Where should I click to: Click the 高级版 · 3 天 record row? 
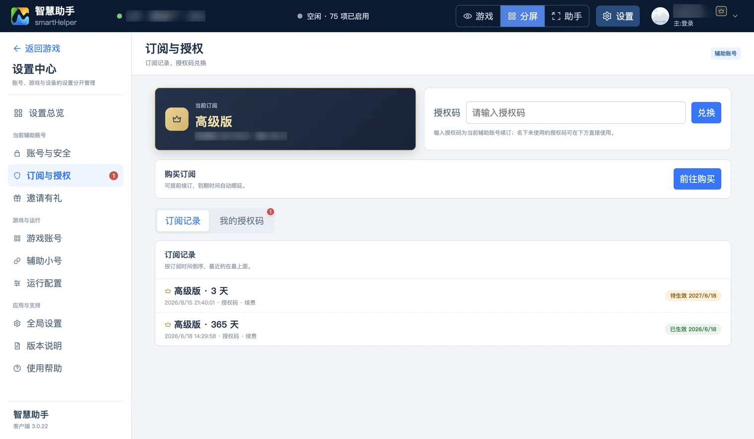442,296
